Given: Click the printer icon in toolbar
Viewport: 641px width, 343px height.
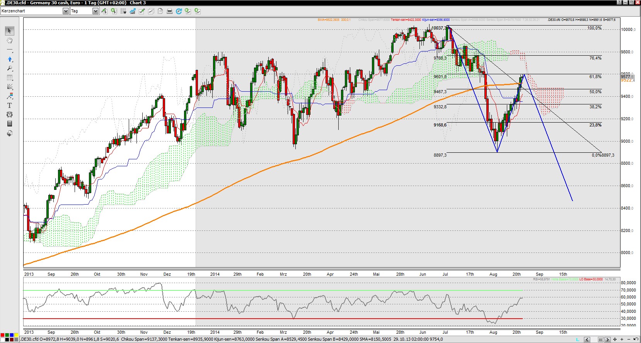Looking at the screenshot, I should tap(169, 11).
